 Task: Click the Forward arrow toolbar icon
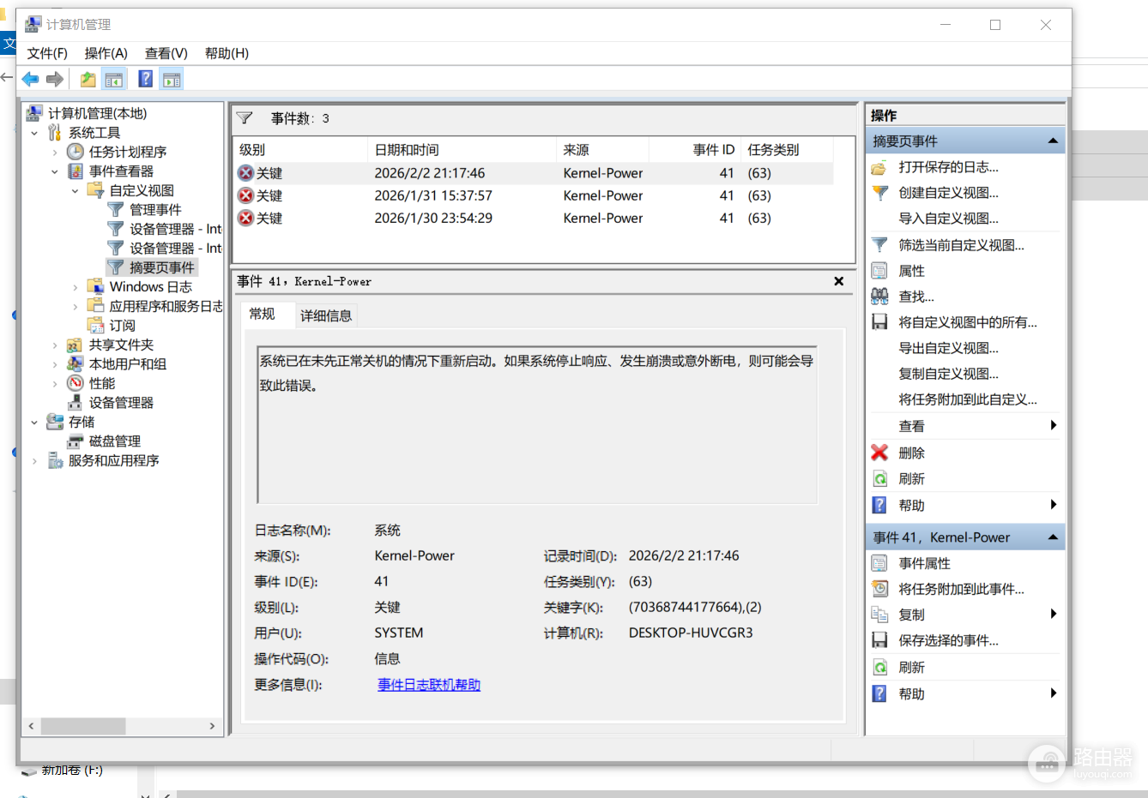point(55,80)
